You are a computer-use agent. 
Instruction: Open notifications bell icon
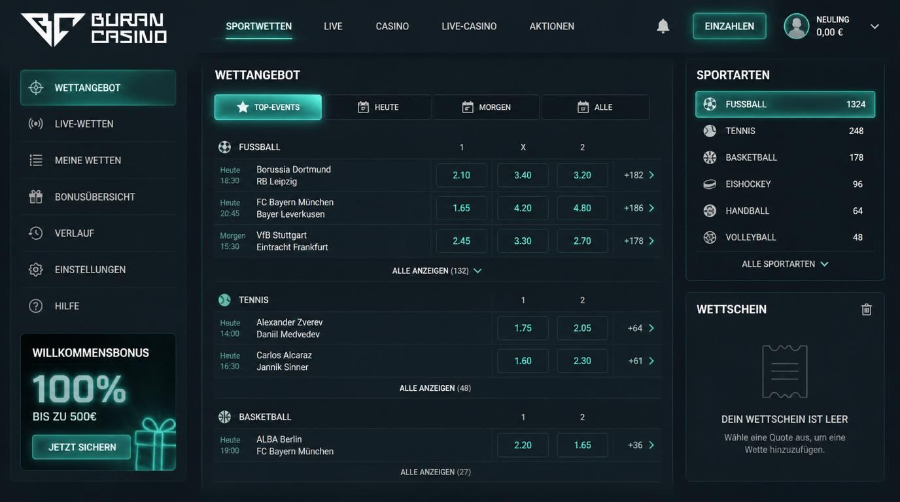tap(663, 26)
